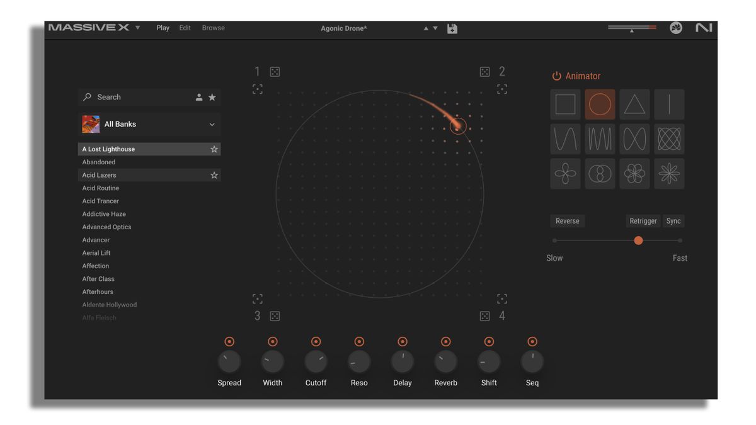Click the capture frame icon for corner 2

[x=502, y=89]
